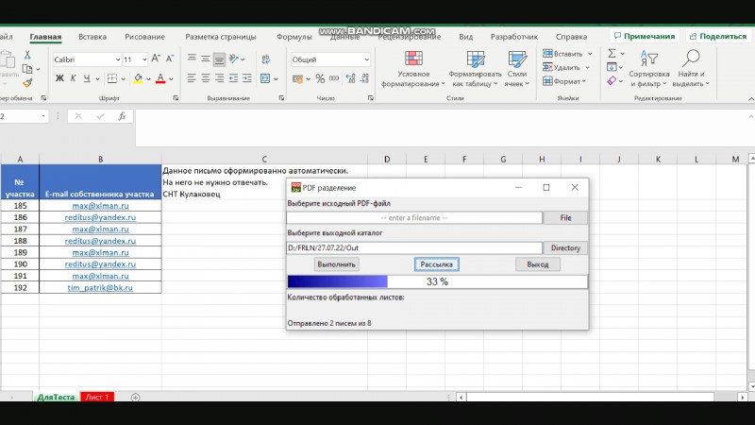755x425 pixels.
Task: Select the Лист 1 sheet tab
Action: (x=97, y=397)
